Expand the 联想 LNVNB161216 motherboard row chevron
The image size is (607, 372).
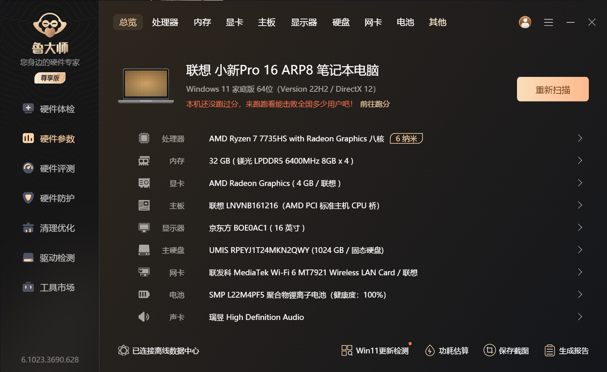pyautogui.click(x=580, y=205)
